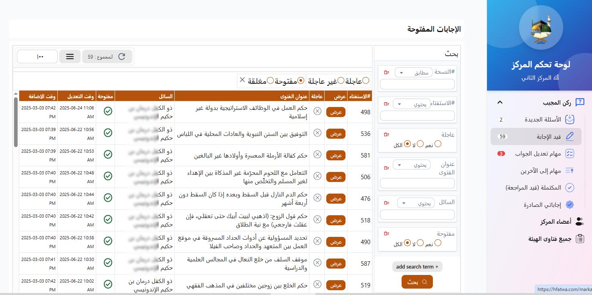Screen dimensions: 592x295
Task: Click the members icon next to أعضاء المركز
Action: tap(580, 221)
